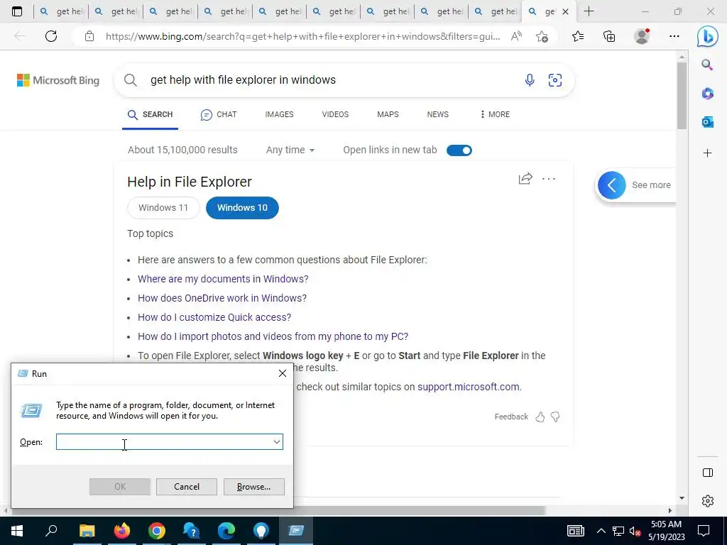The width and height of the screenshot is (727, 545).
Task: Launch Google Chrome from the taskbar
Action: coord(157,531)
